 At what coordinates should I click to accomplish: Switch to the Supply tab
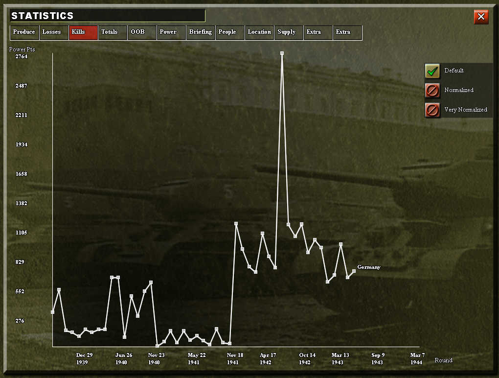(x=289, y=32)
